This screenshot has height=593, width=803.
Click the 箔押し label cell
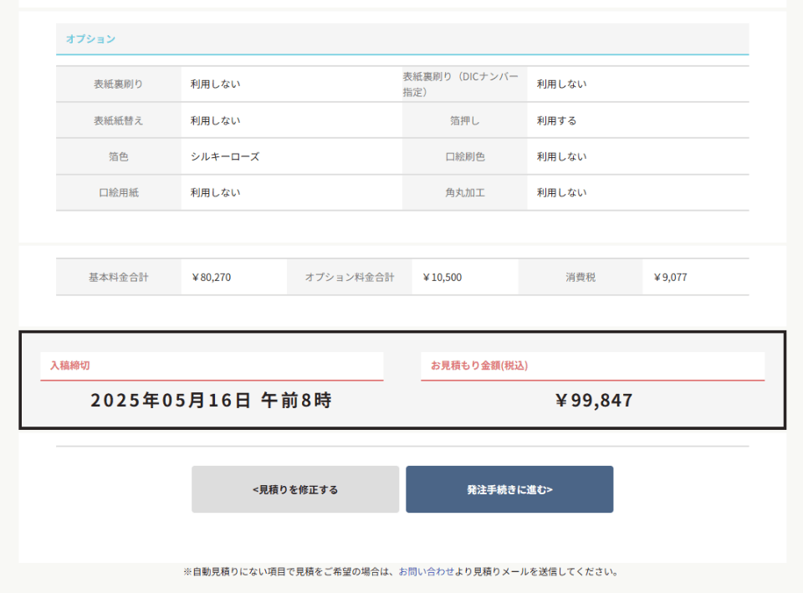(464, 120)
